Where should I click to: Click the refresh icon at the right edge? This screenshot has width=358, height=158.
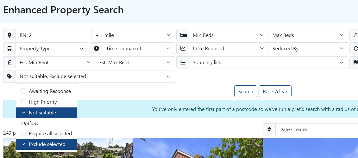[x=356, y=48]
